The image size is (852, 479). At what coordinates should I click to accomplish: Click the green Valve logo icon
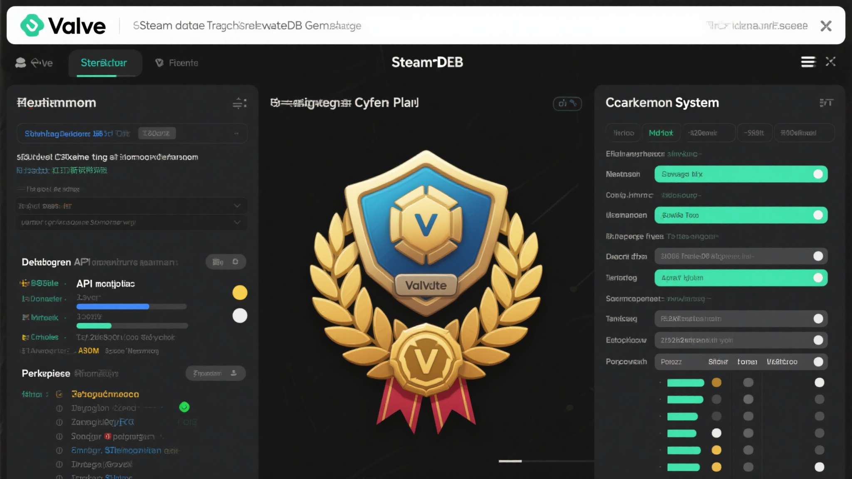32,25
